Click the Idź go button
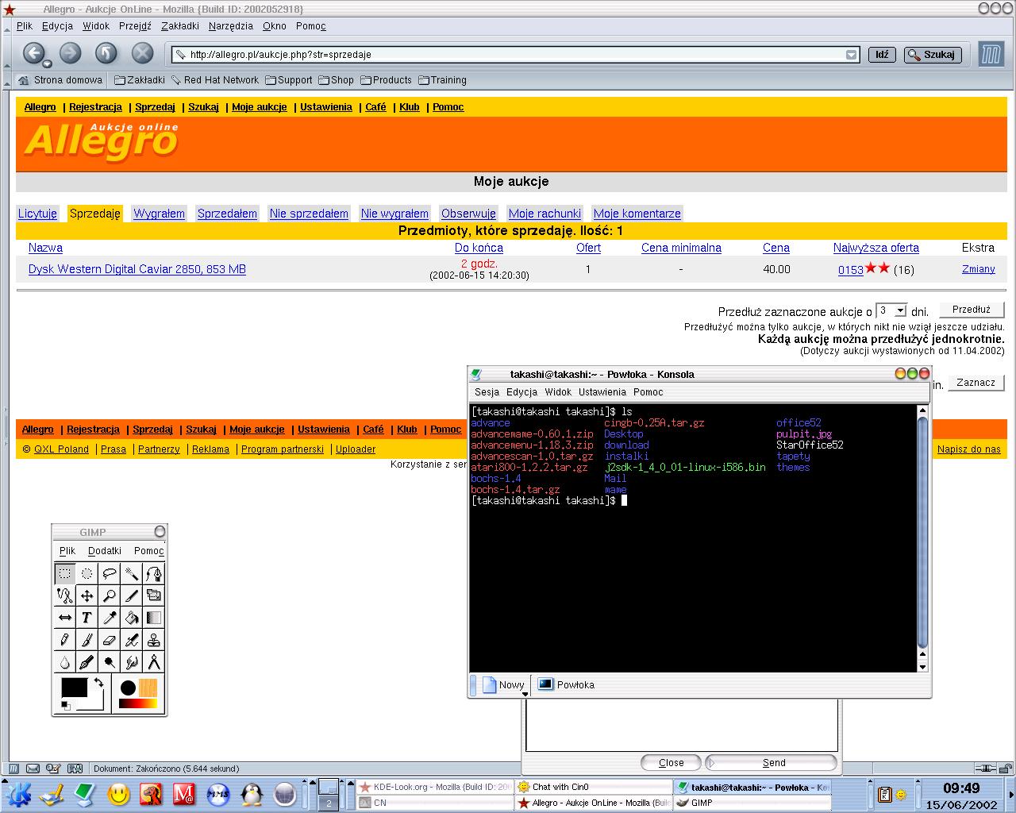The height and width of the screenshot is (813, 1016). pos(882,55)
